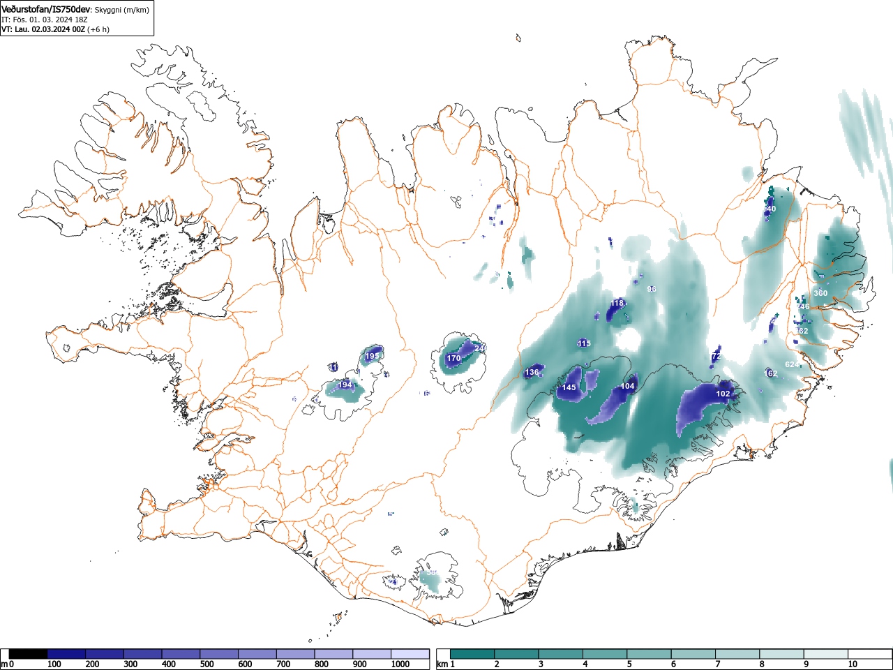
Task: Click the '145' visibility value on map
Action: (569, 387)
